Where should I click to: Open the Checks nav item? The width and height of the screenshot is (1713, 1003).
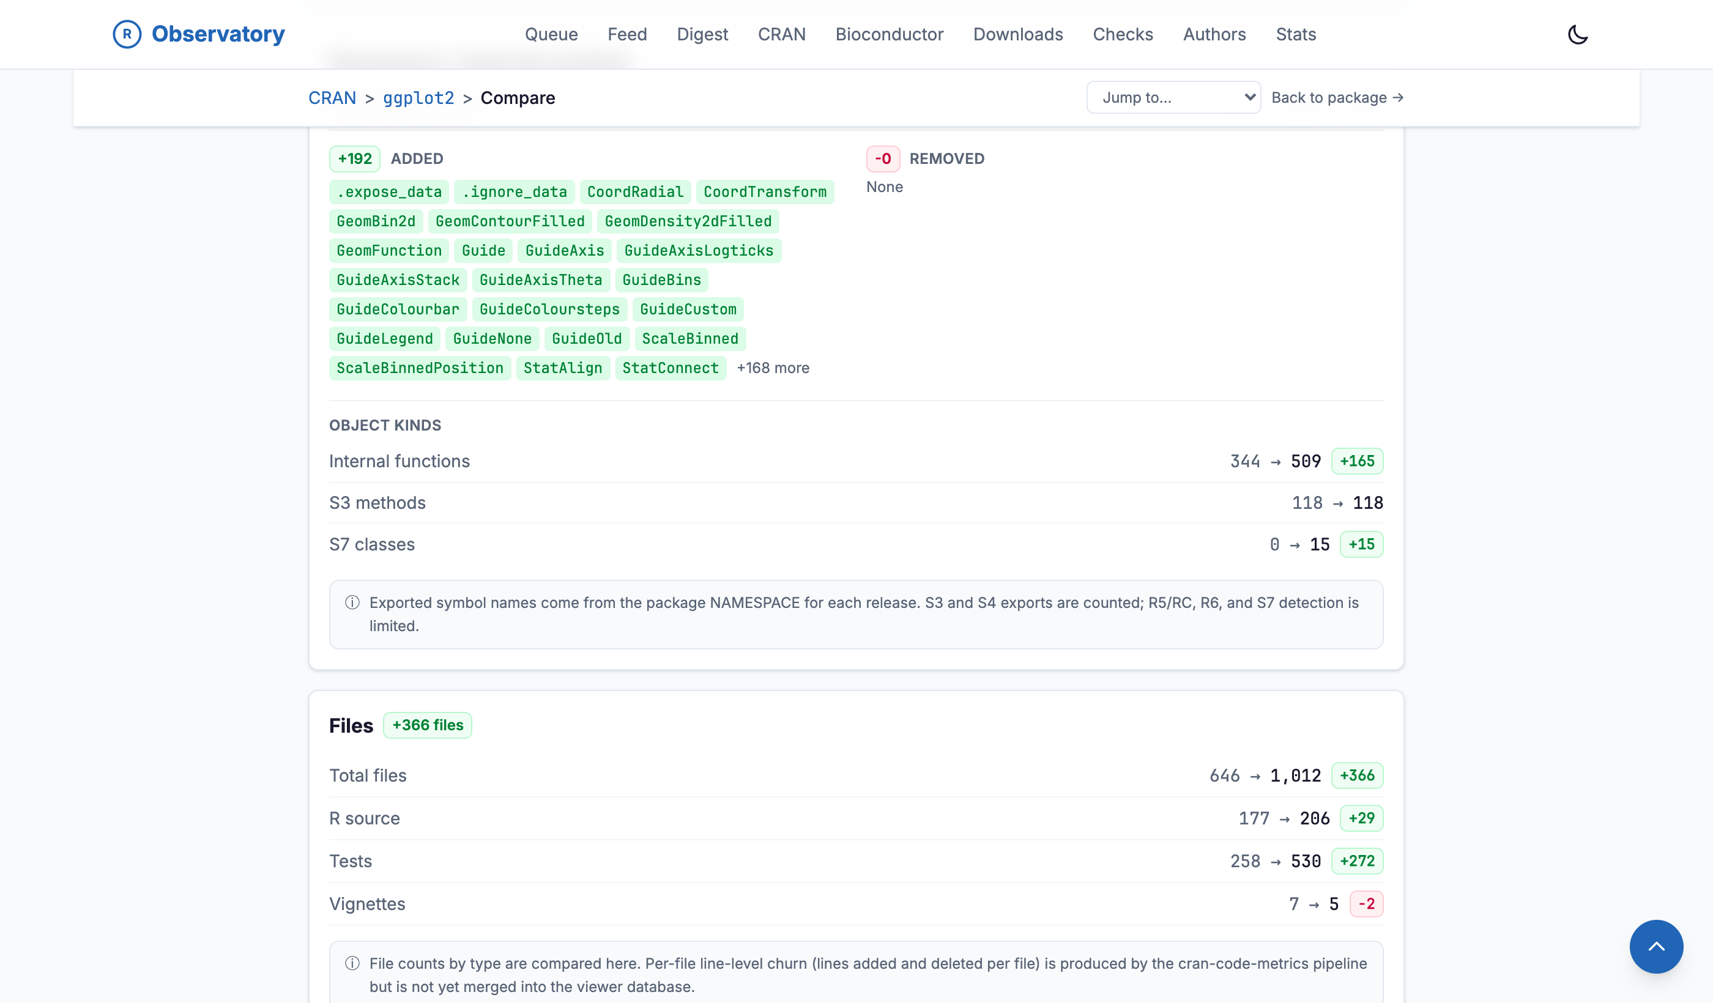click(x=1122, y=34)
